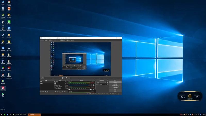This screenshot has width=206, height=116.
Task: Click the Windows Start button
Action: click(x=2, y=115)
